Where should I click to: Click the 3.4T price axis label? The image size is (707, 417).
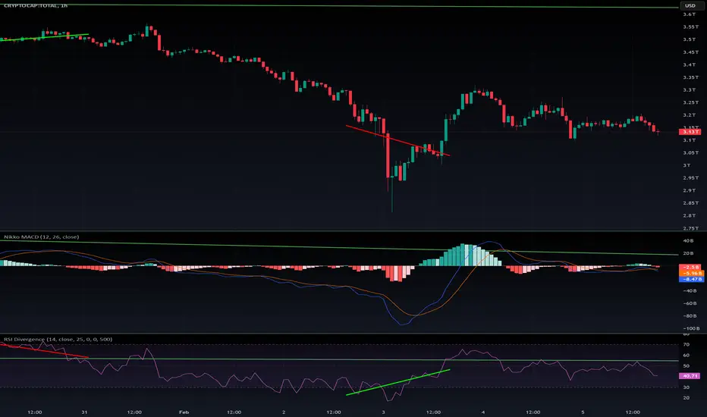click(x=689, y=65)
